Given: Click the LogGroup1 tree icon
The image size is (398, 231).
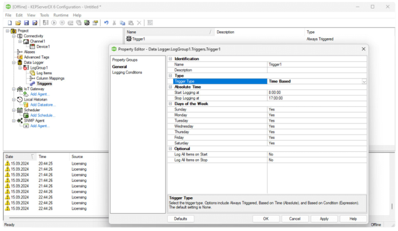Looking at the screenshot, I should [26, 68].
